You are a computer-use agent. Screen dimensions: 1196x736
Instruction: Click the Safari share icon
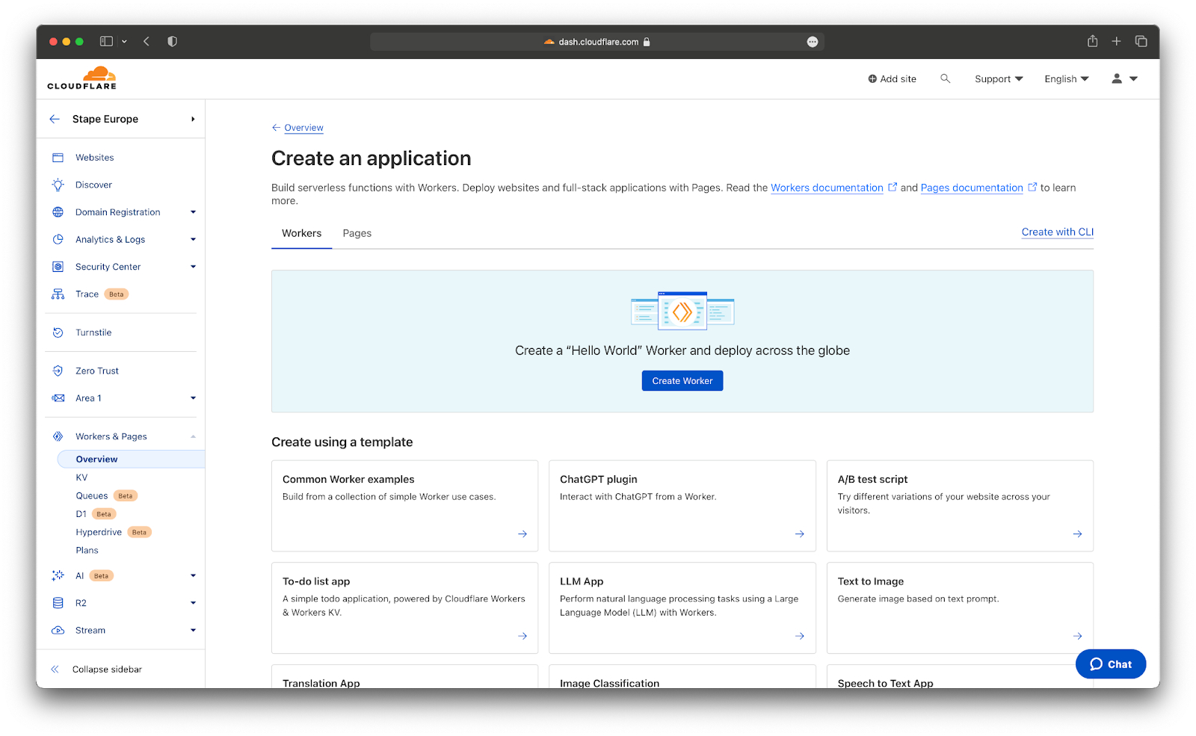(1092, 41)
